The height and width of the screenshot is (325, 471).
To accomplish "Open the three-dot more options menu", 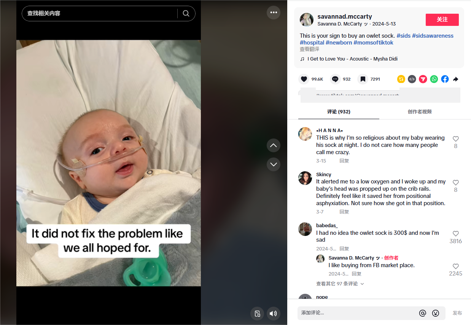I will tap(273, 13).
